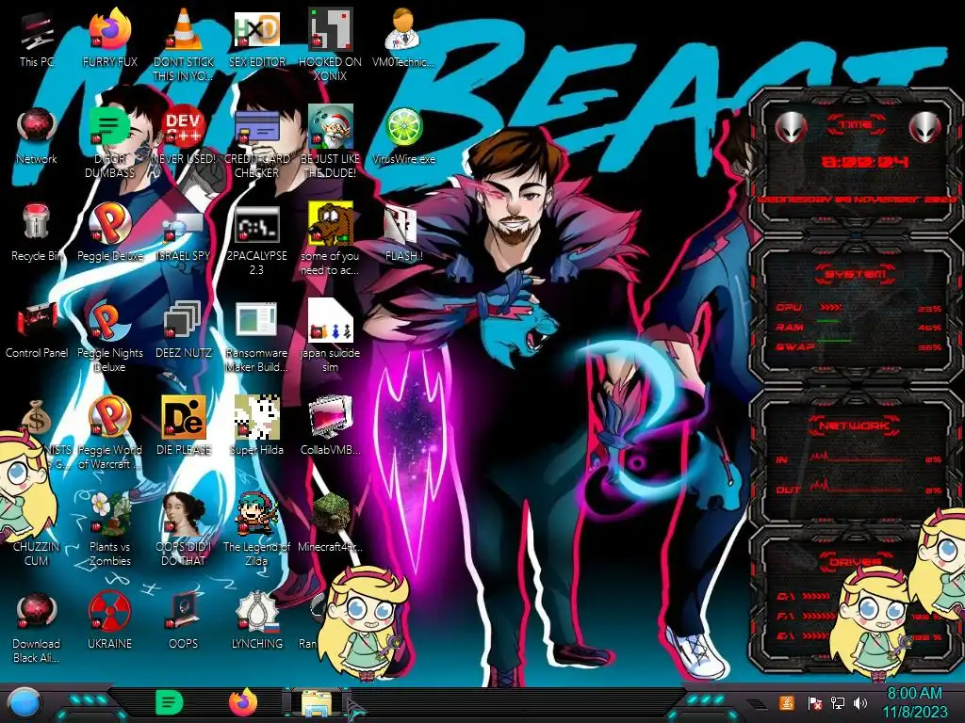Open the network tray icon
The image size is (965, 723).
click(838, 702)
